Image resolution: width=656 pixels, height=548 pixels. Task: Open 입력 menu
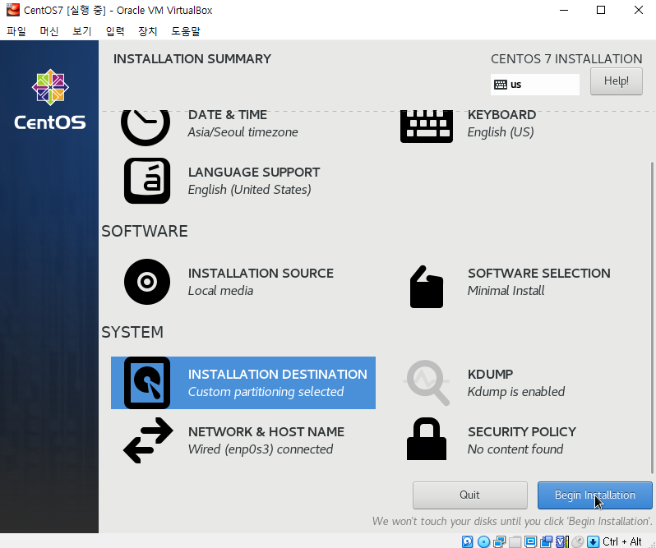click(114, 31)
